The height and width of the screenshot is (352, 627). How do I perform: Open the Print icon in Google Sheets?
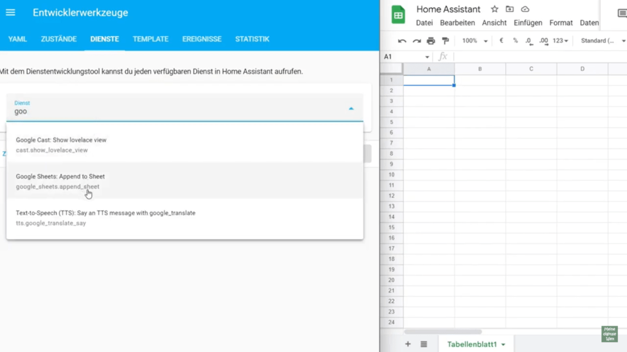click(x=431, y=40)
